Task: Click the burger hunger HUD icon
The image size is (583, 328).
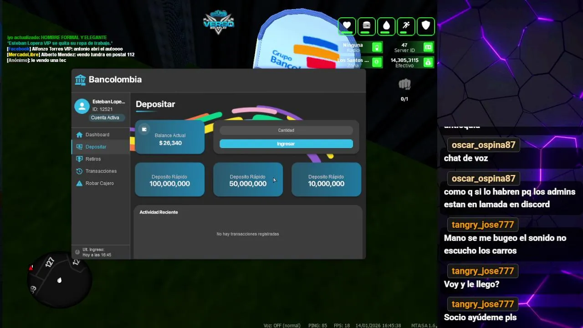Action: [366, 26]
